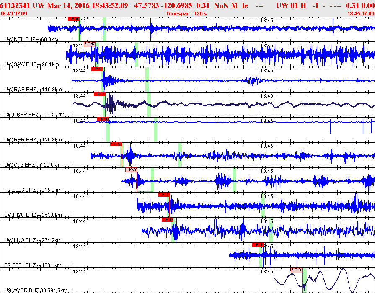The width and height of the screenshot is (375, 293).
Task: Click station label UW LNO EHZ 264.2km
Action: pos(33,240)
